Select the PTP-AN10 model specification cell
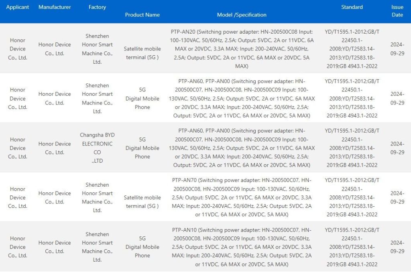411x272 pixels. click(x=242, y=247)
